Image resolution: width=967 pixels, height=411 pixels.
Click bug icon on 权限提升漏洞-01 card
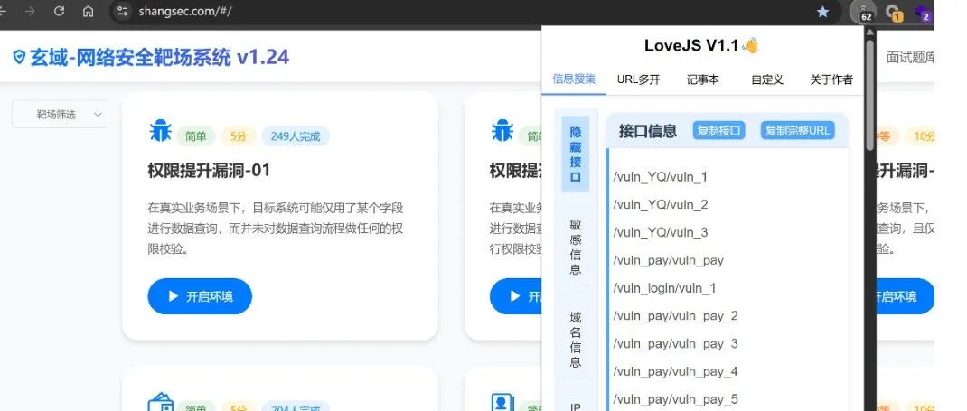tap(160, 131)
